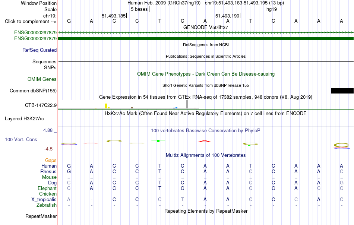This screenshot has height=225, width=354.
Task: Select the Zebrafish alignment row label
Action: 47,205
